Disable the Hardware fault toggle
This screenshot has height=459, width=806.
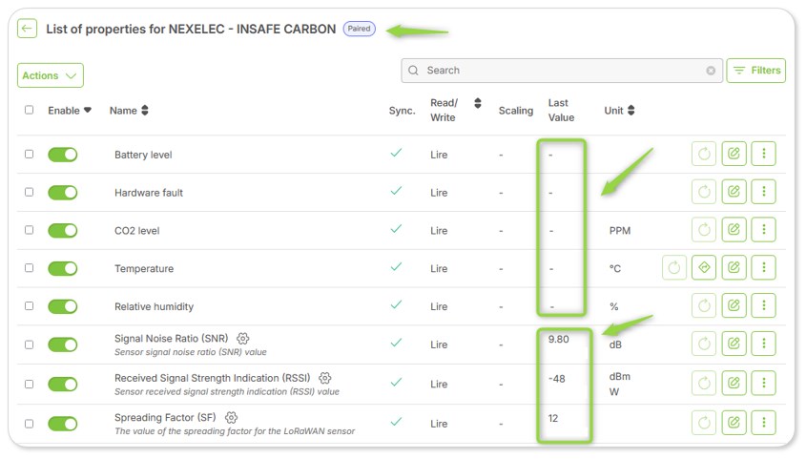pyautogui.click(x=63, y=193)
